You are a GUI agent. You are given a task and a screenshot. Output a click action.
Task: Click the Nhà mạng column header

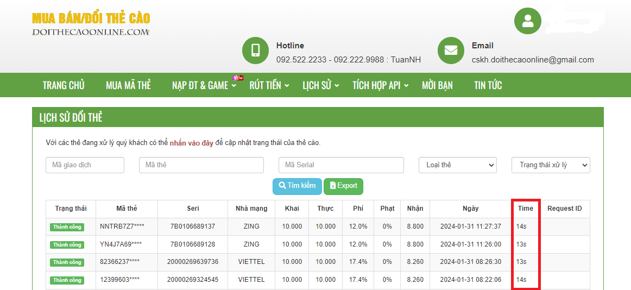pos(251,209)
